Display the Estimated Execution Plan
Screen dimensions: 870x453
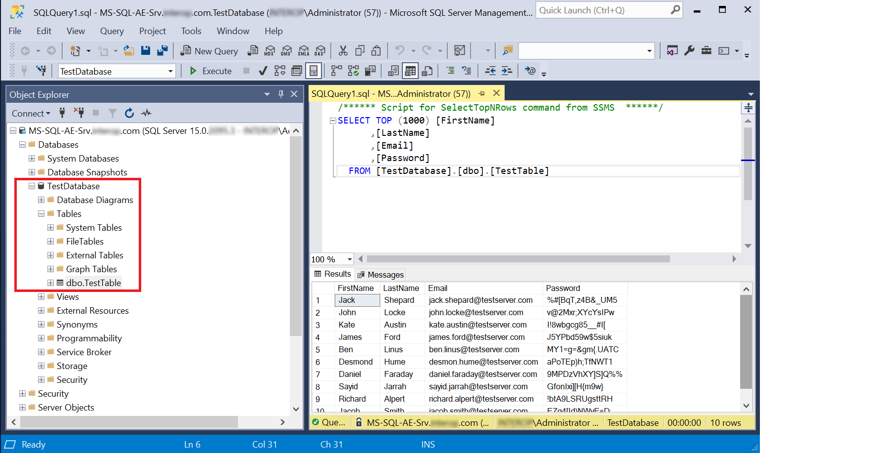click(280, 71)
